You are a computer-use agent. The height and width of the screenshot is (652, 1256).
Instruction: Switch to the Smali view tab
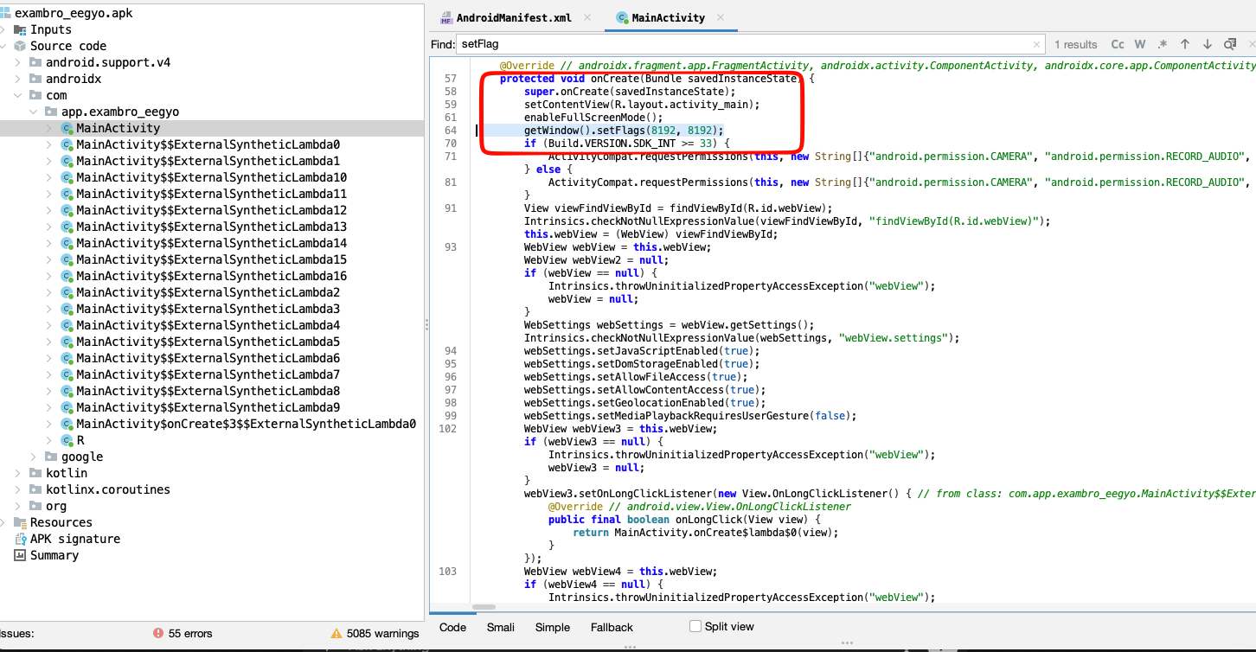(x=500, y=627)
